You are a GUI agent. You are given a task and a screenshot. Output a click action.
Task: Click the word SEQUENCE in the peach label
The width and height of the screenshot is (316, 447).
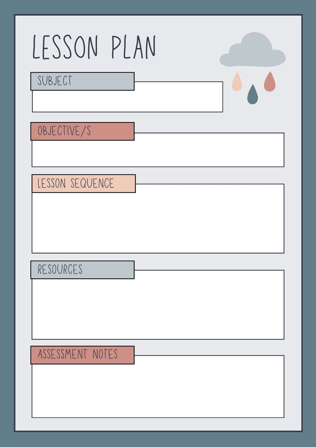92,184
